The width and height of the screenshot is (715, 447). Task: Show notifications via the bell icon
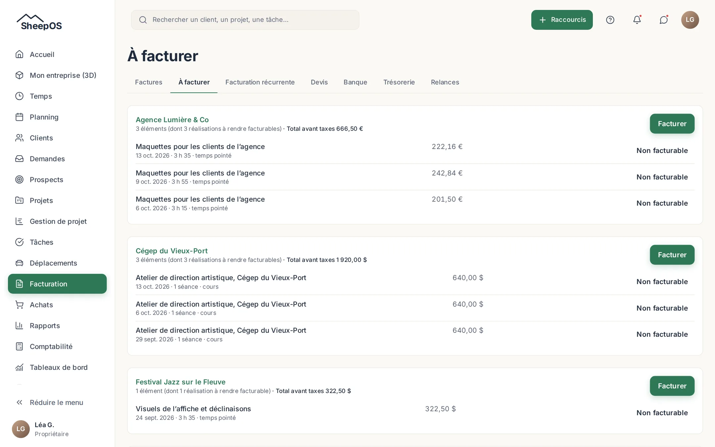(x=637, y=20)
